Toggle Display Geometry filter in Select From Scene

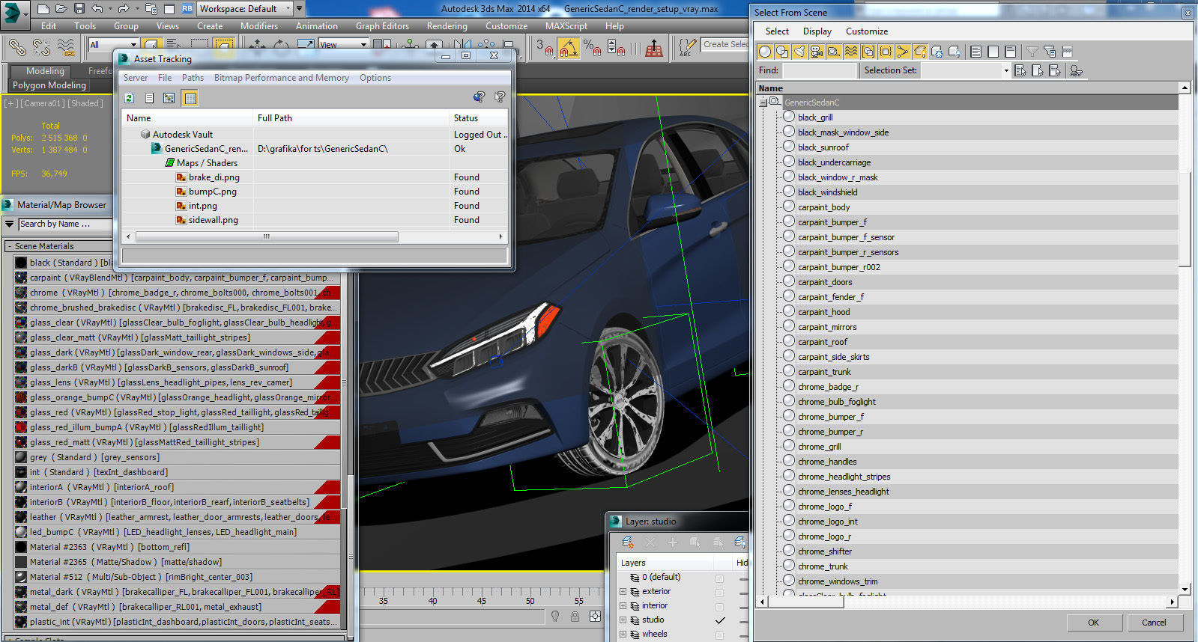764,52
